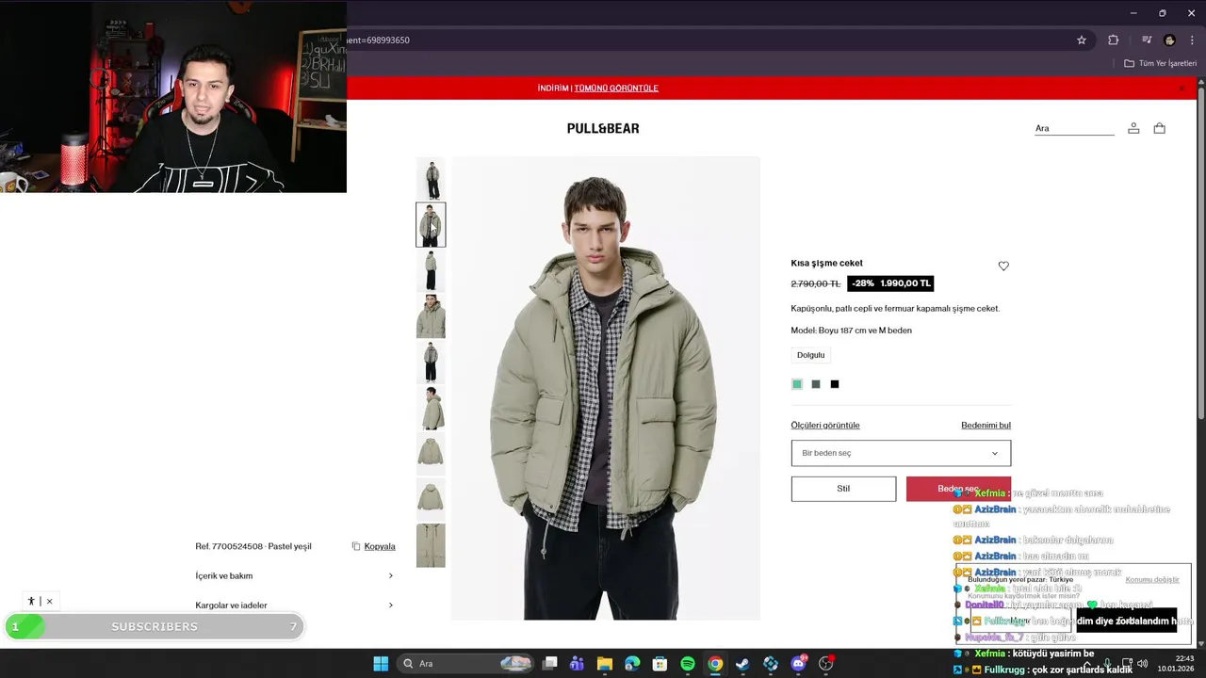The height and width of the screenshot is (678, 1206).
Task: Show fifth thumbnail, open jacket view
Action: tap(431, 363)
